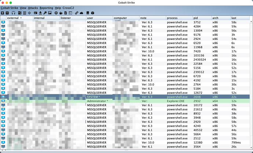Open Downloaded Files via download arrow icon
253x153 pixels.
pyautogui.click(x=40, y=13)
